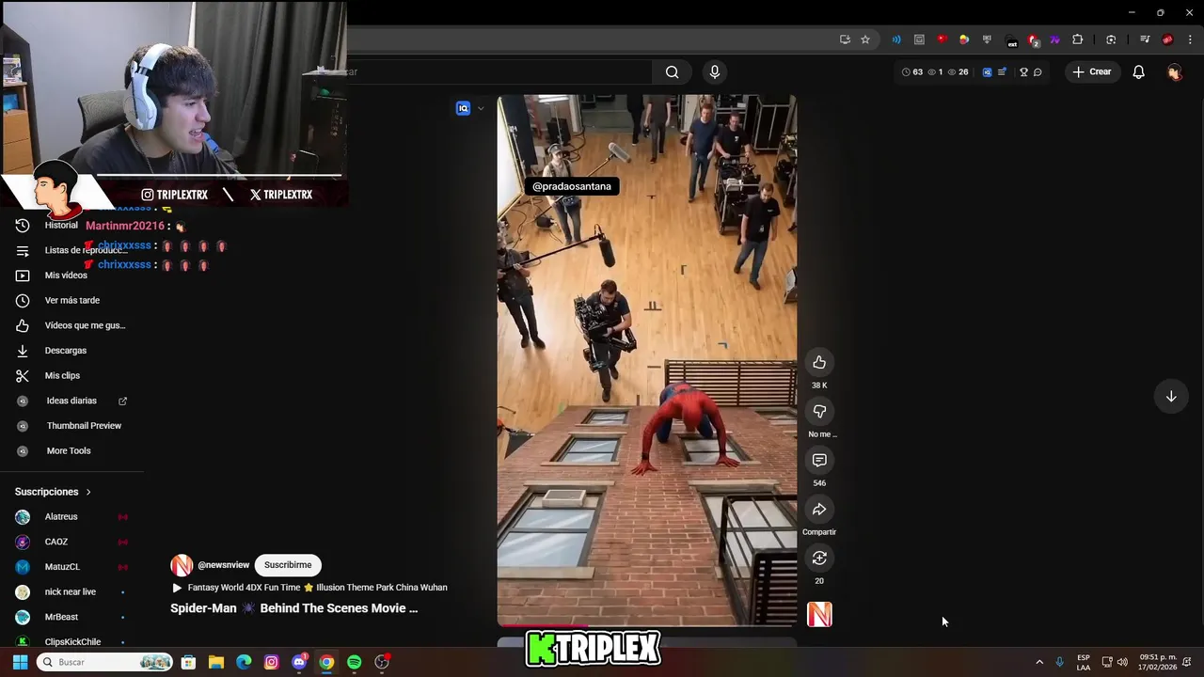Click Suscribirme button for newsnview
This screenshot has width=1204, height=677.
pos(288,565)
